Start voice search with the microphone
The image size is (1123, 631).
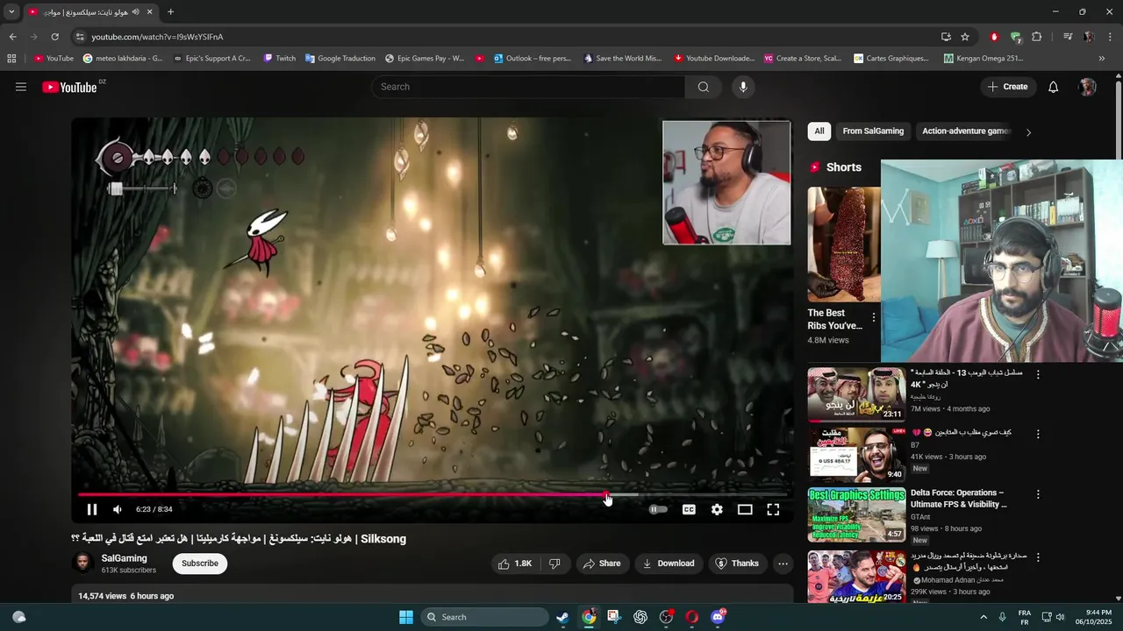[743, 87]
